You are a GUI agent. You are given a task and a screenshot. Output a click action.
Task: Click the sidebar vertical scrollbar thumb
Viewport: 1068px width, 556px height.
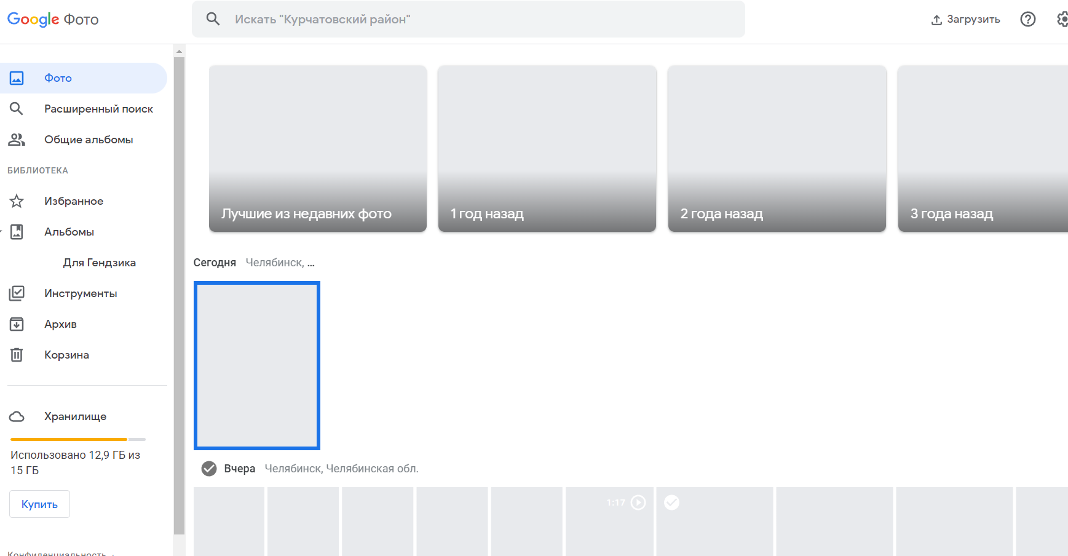click(x=179, y=296)
